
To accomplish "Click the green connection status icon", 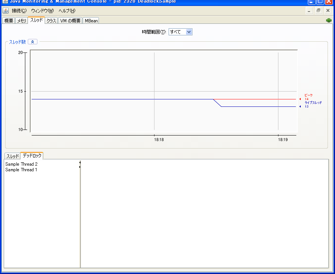I will [329, 20].
